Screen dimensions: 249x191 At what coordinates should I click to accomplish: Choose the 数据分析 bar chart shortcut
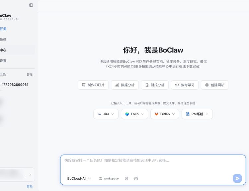125,85
